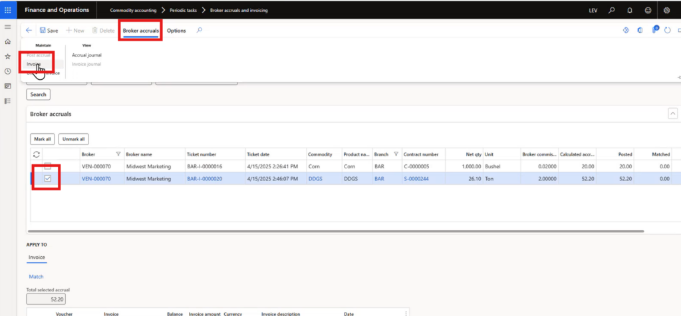
Task: Select the Invoice tab under Apply To
Action: [37, 257]
